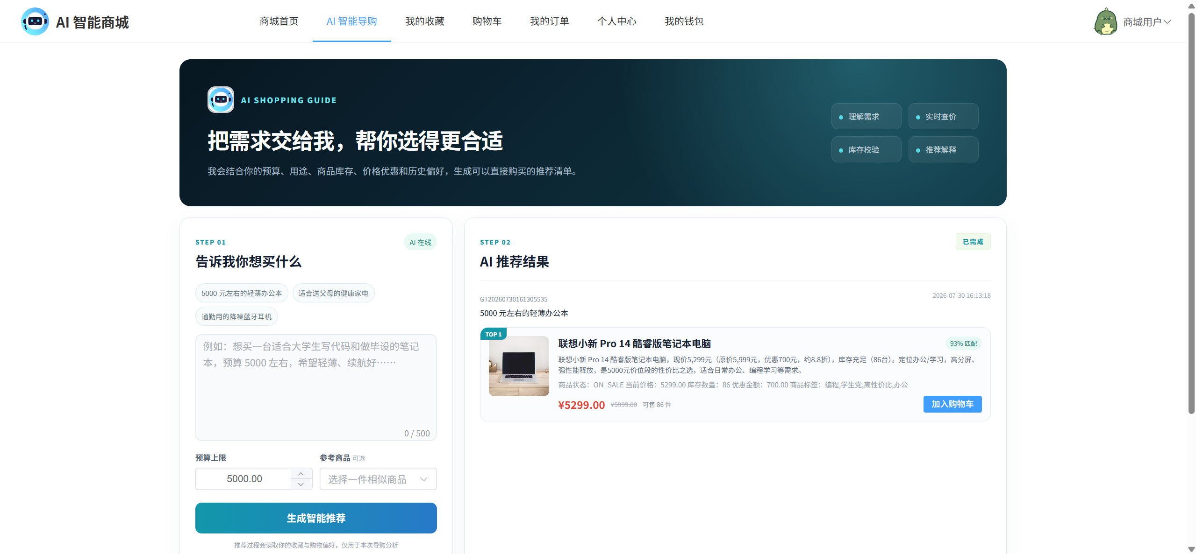The image size is (1196, 554).
Task: Click the ¥5999.00 struck-through original price
Action: pos(623,405)
